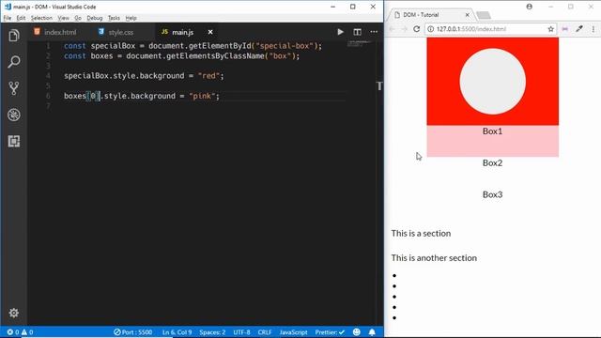The width and height of the screenshot is (601, 338).
Task: Open the Source Control view
Action: click(14, 88)
